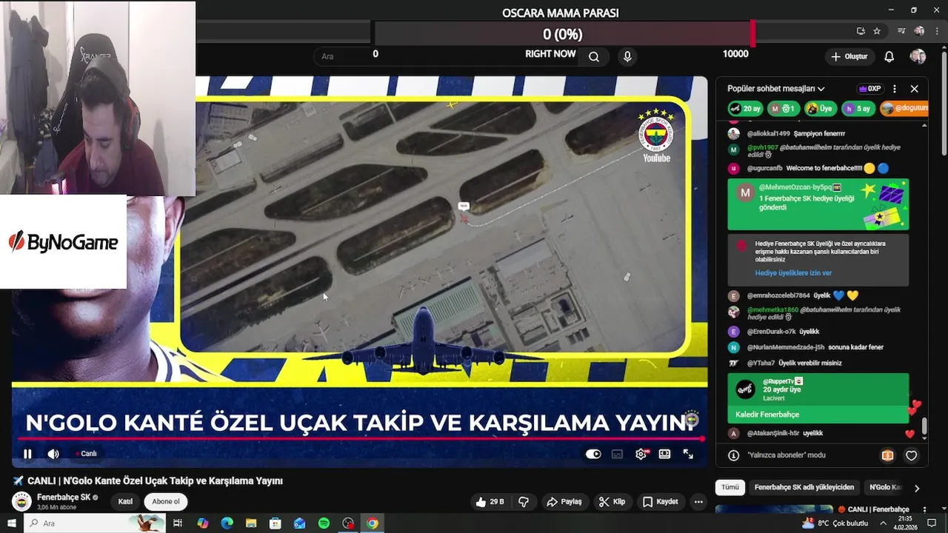Start voice search with microphone icon

[x=627, y=56]
